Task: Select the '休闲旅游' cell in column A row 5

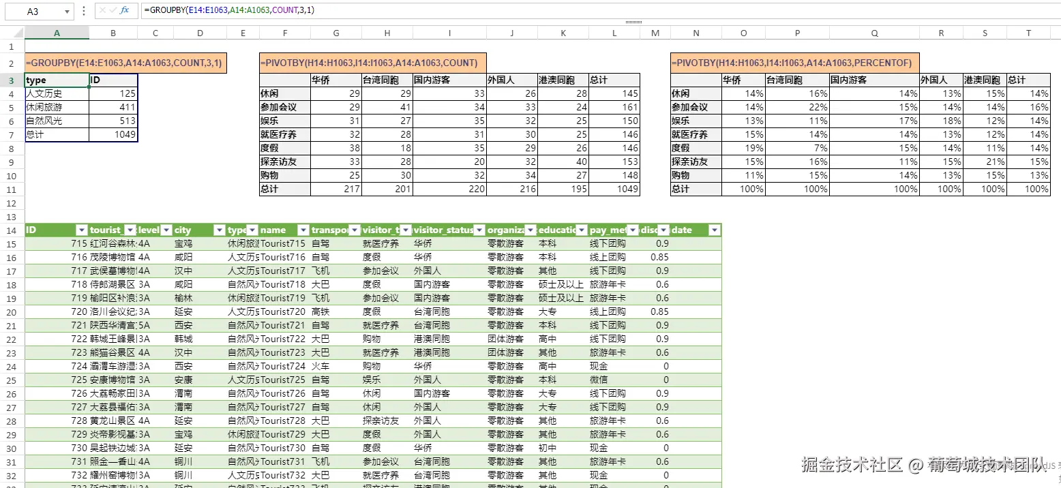Action: (x=57, y=108)
